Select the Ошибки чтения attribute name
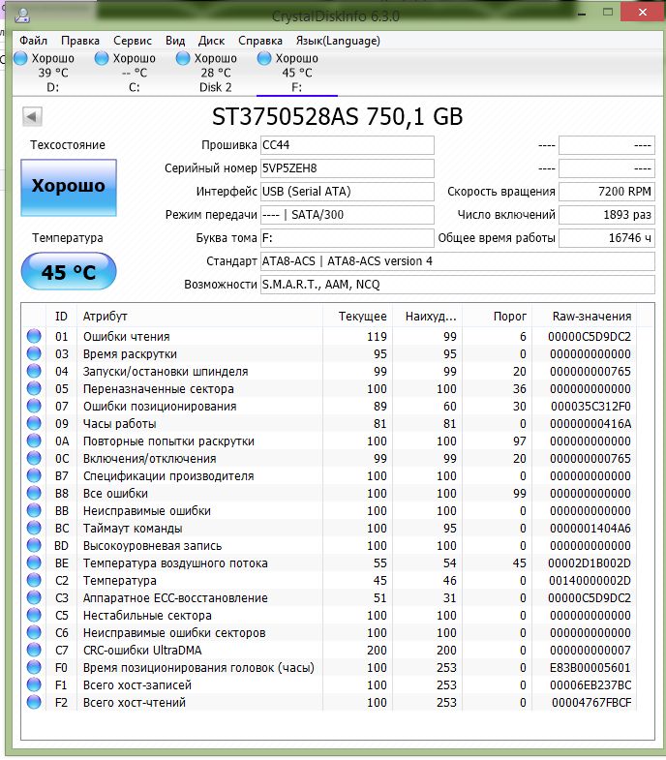The width and height of the screenshot is (666, 760). point(127,336)
